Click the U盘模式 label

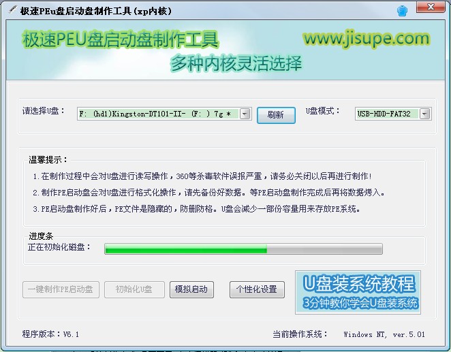coord(322,111)
